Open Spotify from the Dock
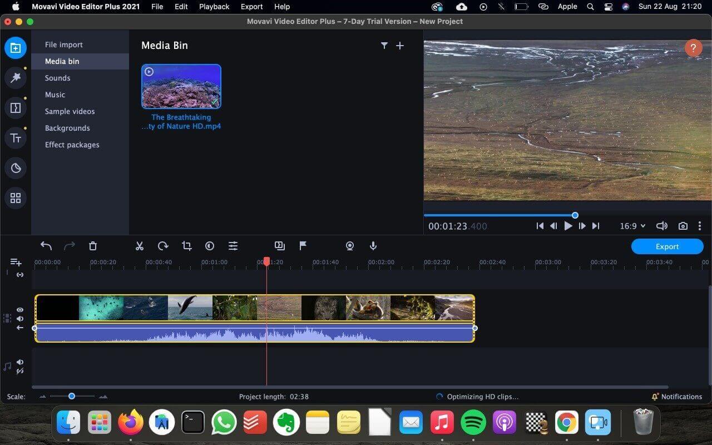The image size is (712, 445). 473,423
